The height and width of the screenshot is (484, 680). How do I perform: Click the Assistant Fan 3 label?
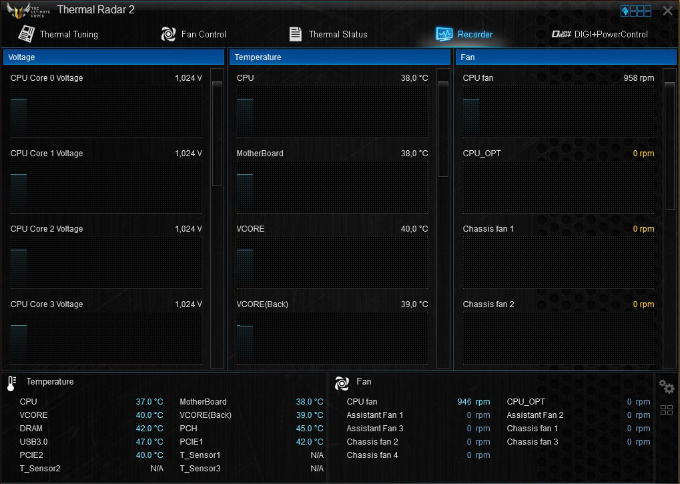[x=374, y=429]
